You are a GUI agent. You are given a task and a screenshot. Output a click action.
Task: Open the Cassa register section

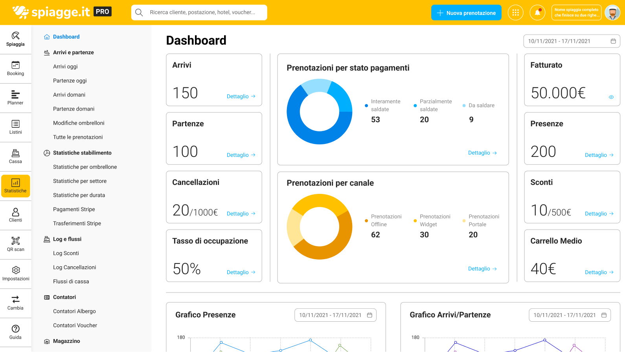15,157
